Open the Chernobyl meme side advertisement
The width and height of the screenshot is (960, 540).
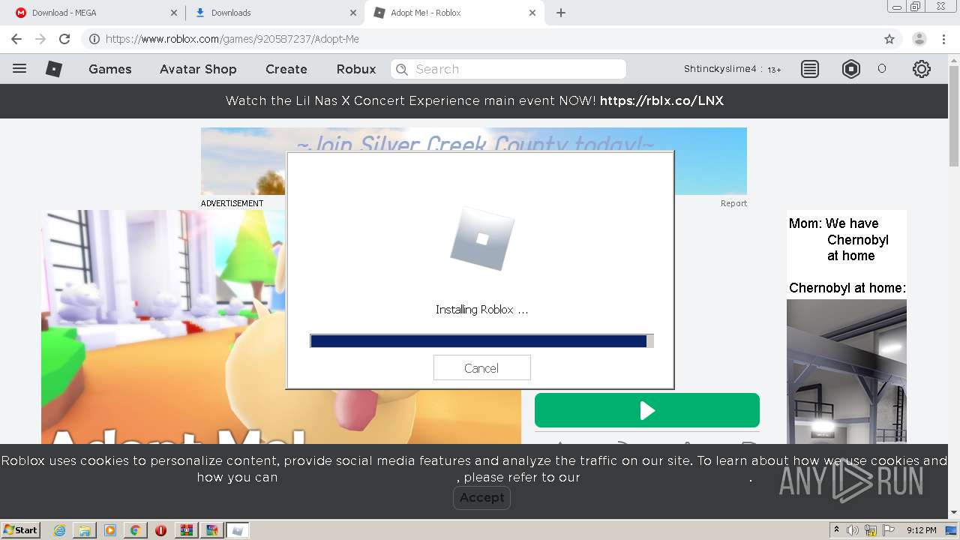[x=847, y=327]
